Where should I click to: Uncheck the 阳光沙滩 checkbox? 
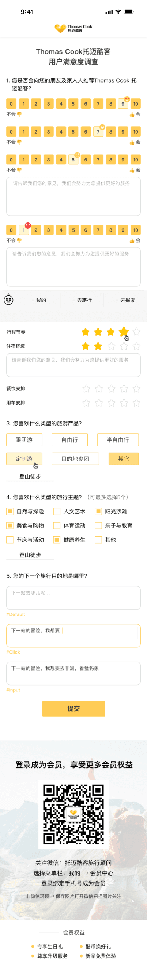tap(98, 511)
